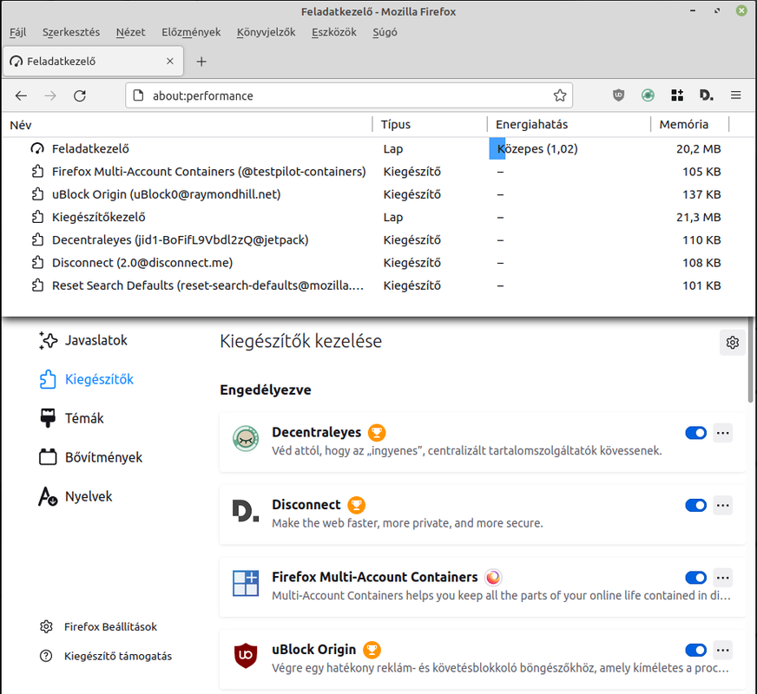Click the Nyelvek language icon
Screen dimensions: 757x694
pos(48,496)
